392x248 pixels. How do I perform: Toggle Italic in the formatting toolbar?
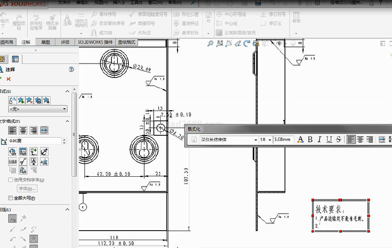pos(319,140)
